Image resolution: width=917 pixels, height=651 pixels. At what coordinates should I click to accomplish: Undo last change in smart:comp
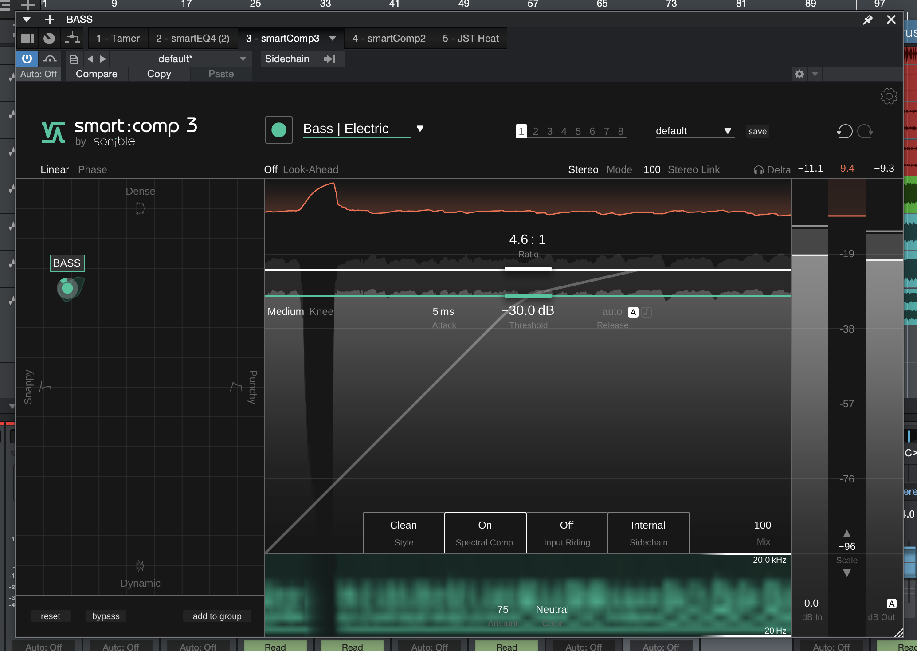pyautogui.click(x=845, y=131)
